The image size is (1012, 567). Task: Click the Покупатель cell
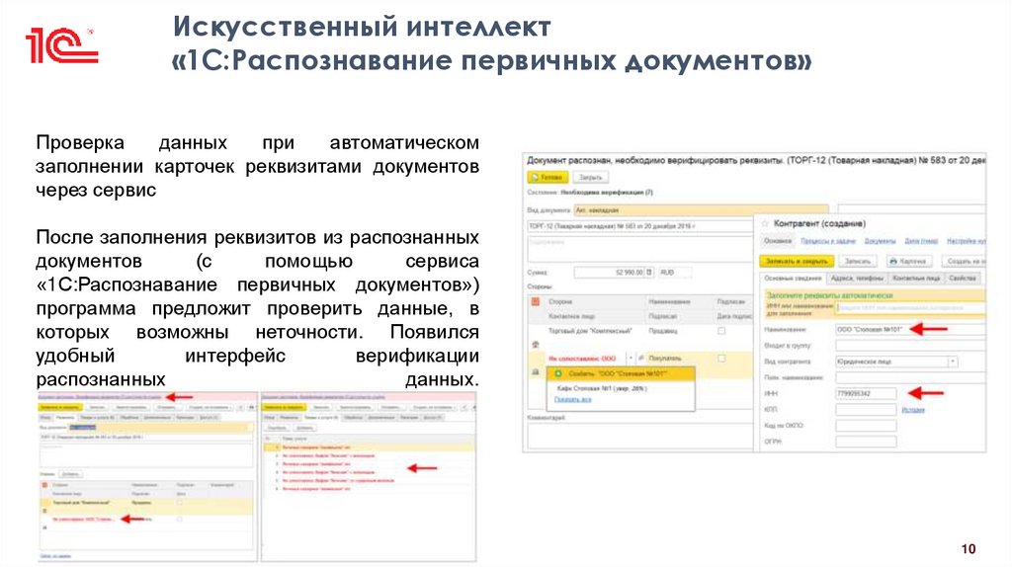pyautogui.click(x=665, y=358)
